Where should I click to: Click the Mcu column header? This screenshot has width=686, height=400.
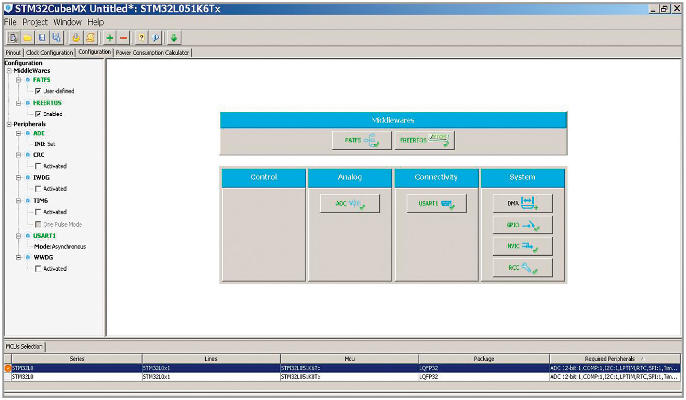point(350,359)
